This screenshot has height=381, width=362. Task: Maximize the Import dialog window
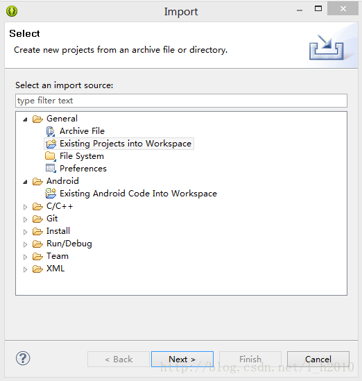pyautogui.click(x=318, y=9)
